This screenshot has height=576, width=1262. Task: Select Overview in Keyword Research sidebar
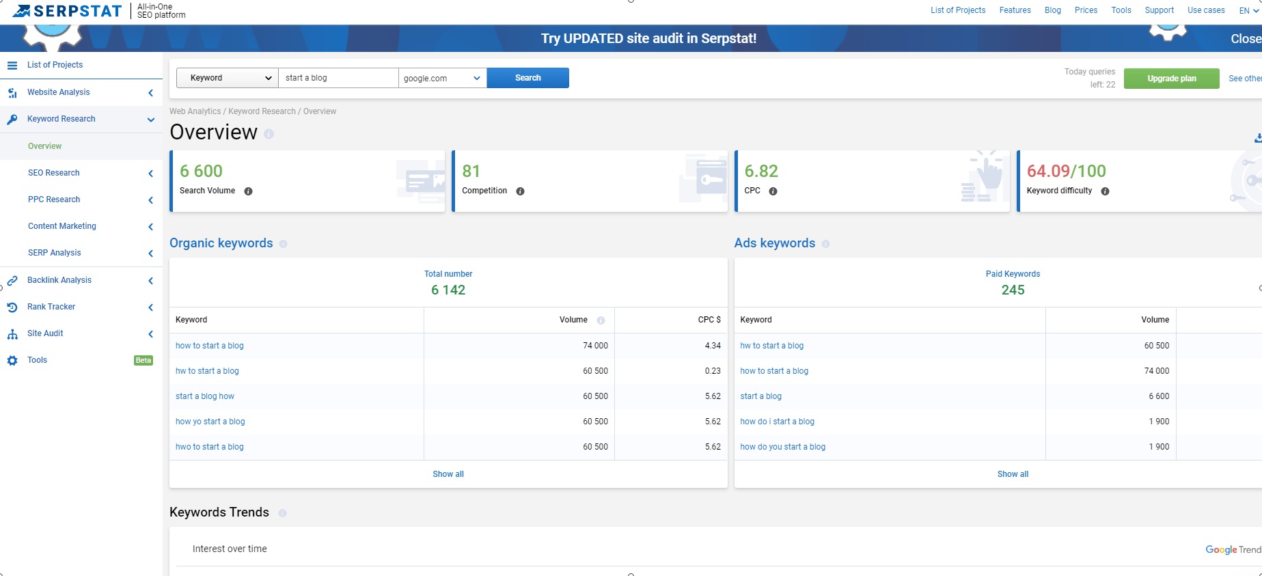point(45,146)
